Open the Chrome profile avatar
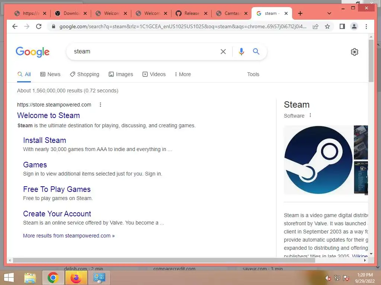Viewport: 381px width, 285px height. pos(354,26)
